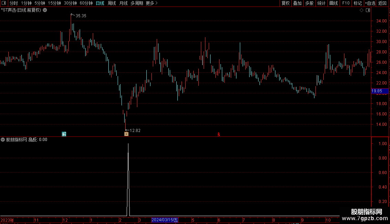Click the 股朋指标网 岛反 indicator label

coord(27,140)
